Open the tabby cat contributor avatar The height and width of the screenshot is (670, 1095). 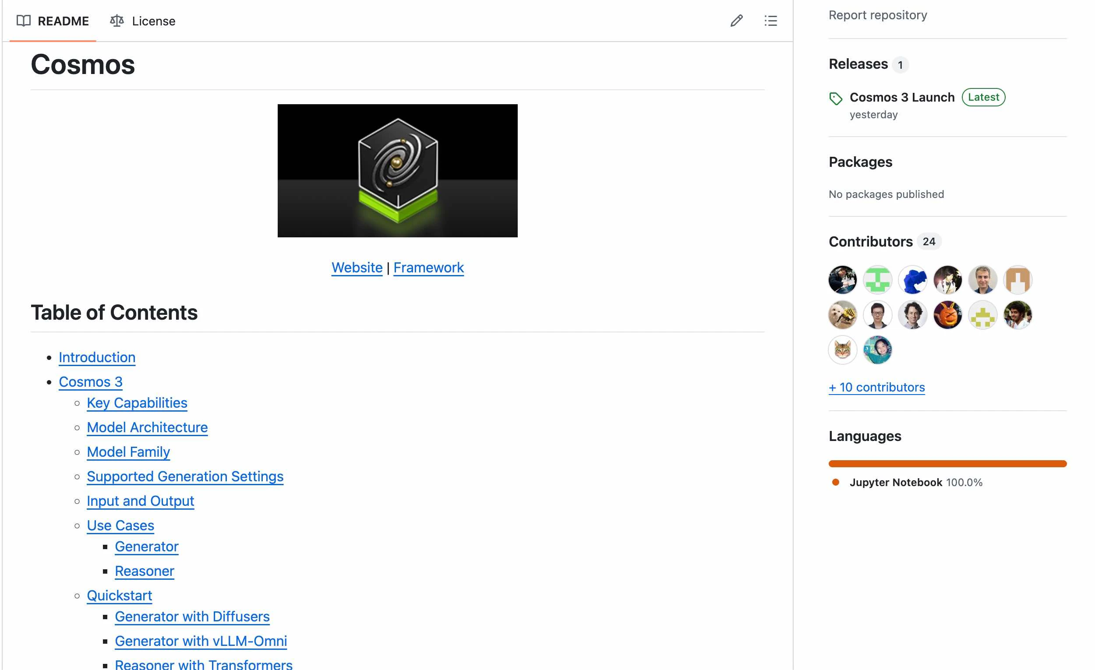tap(843, 350)
